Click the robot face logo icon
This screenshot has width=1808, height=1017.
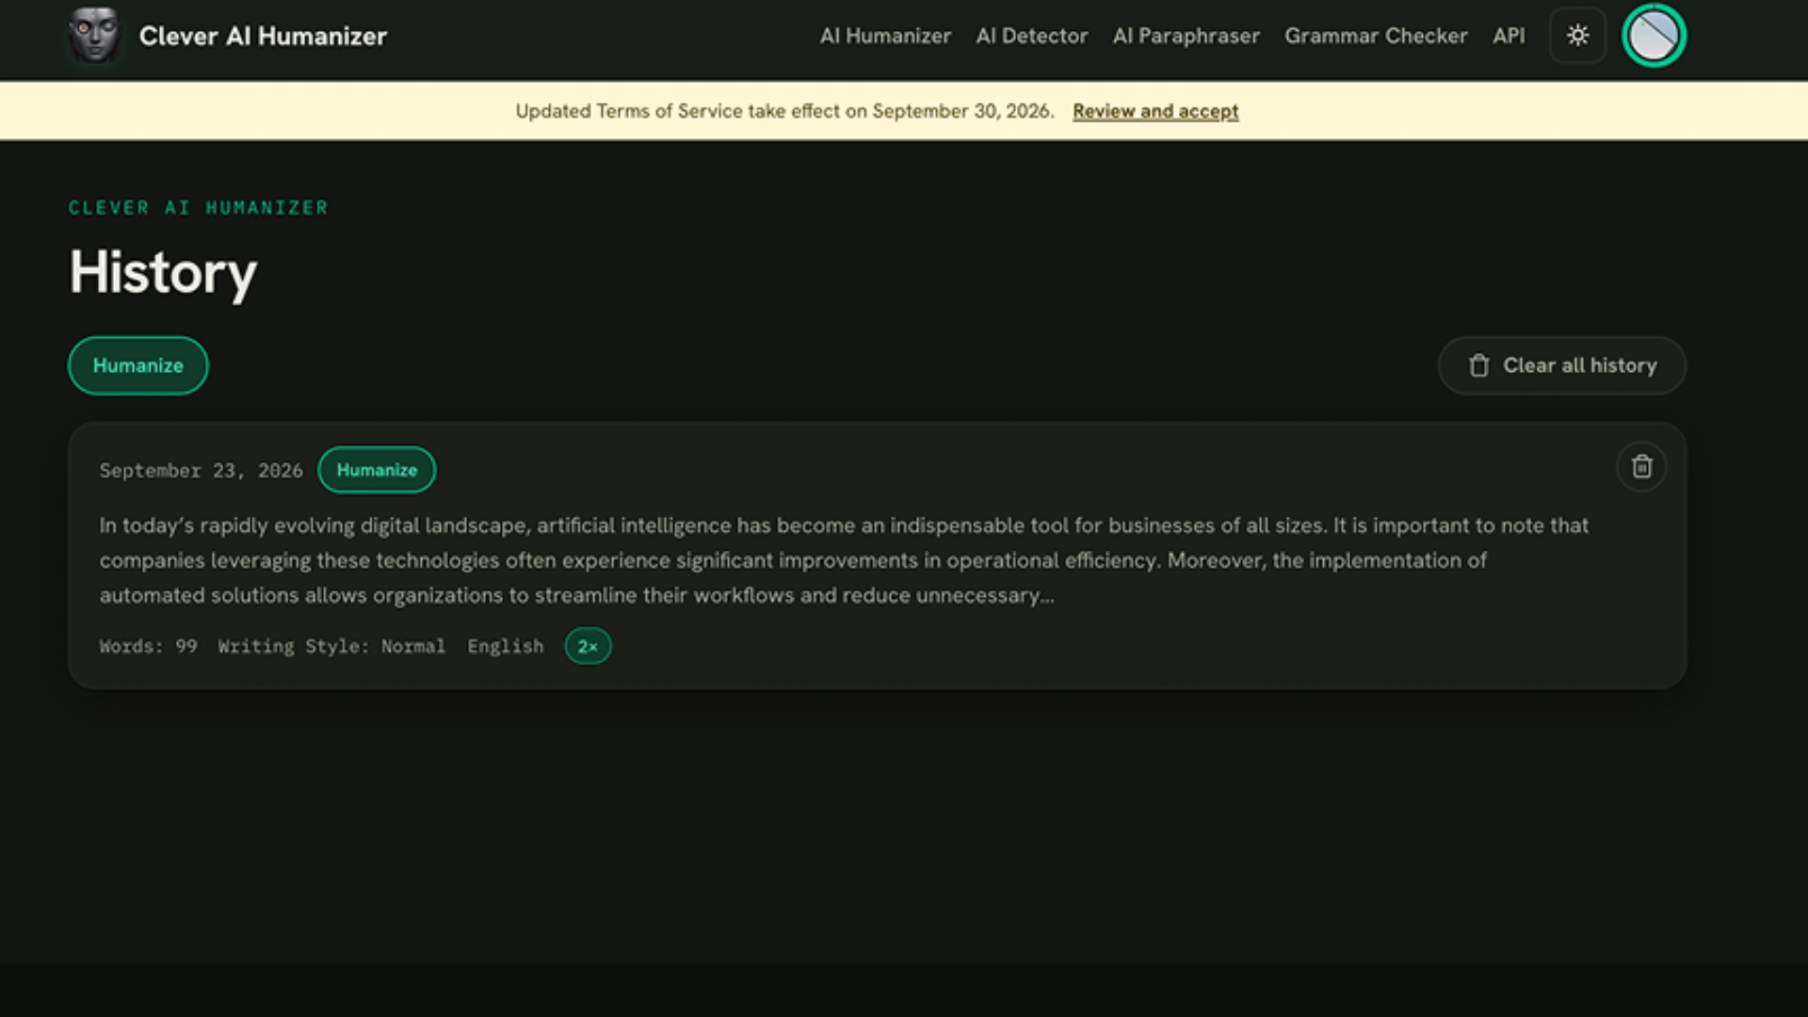click(94, 35)
